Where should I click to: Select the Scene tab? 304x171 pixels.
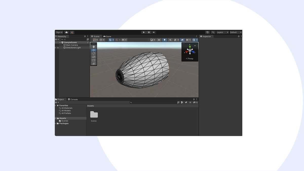tap(96, 36)
